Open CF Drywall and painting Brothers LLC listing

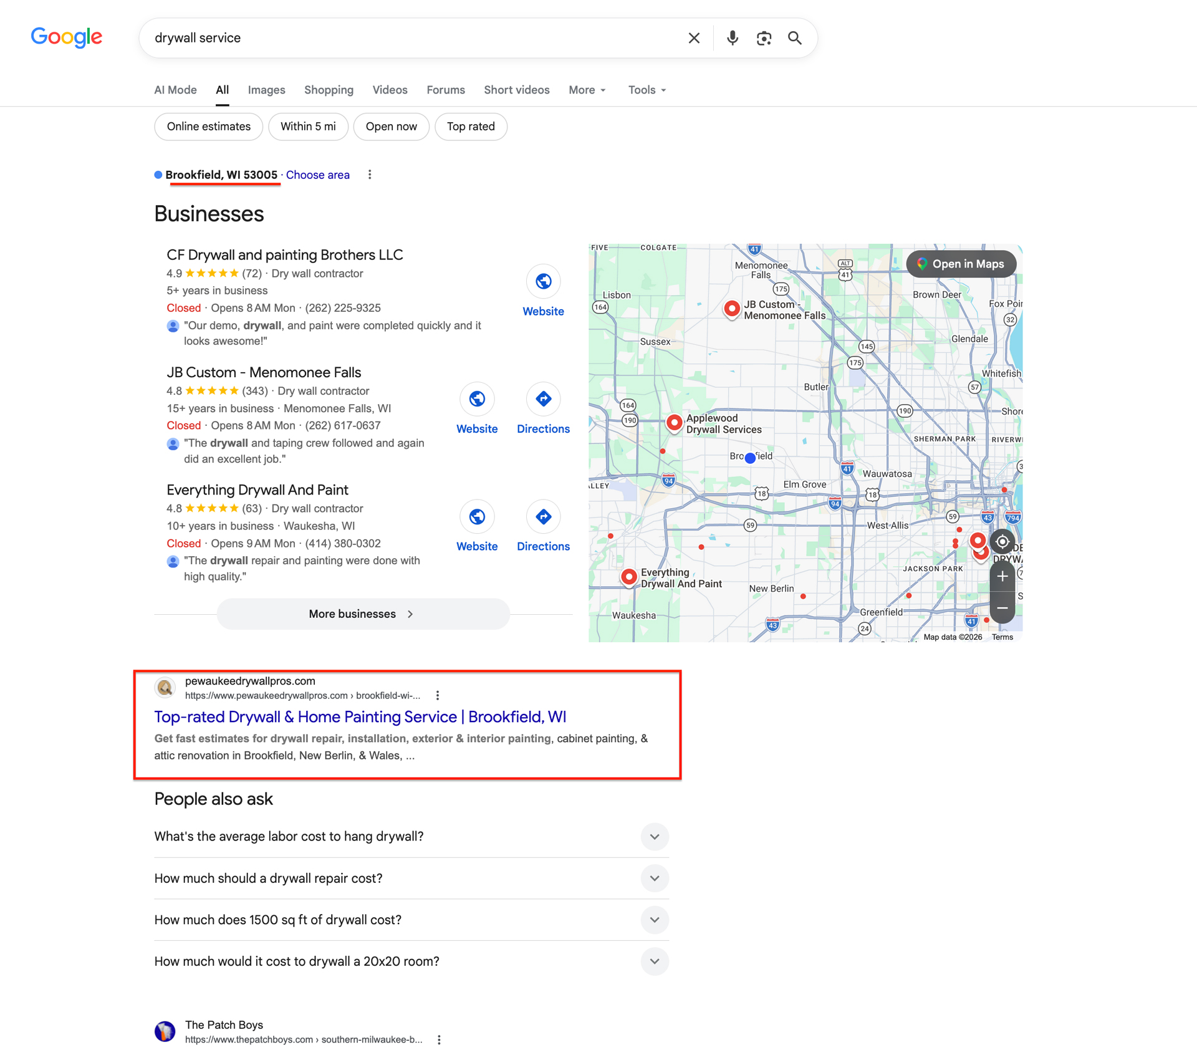point(285,255)
